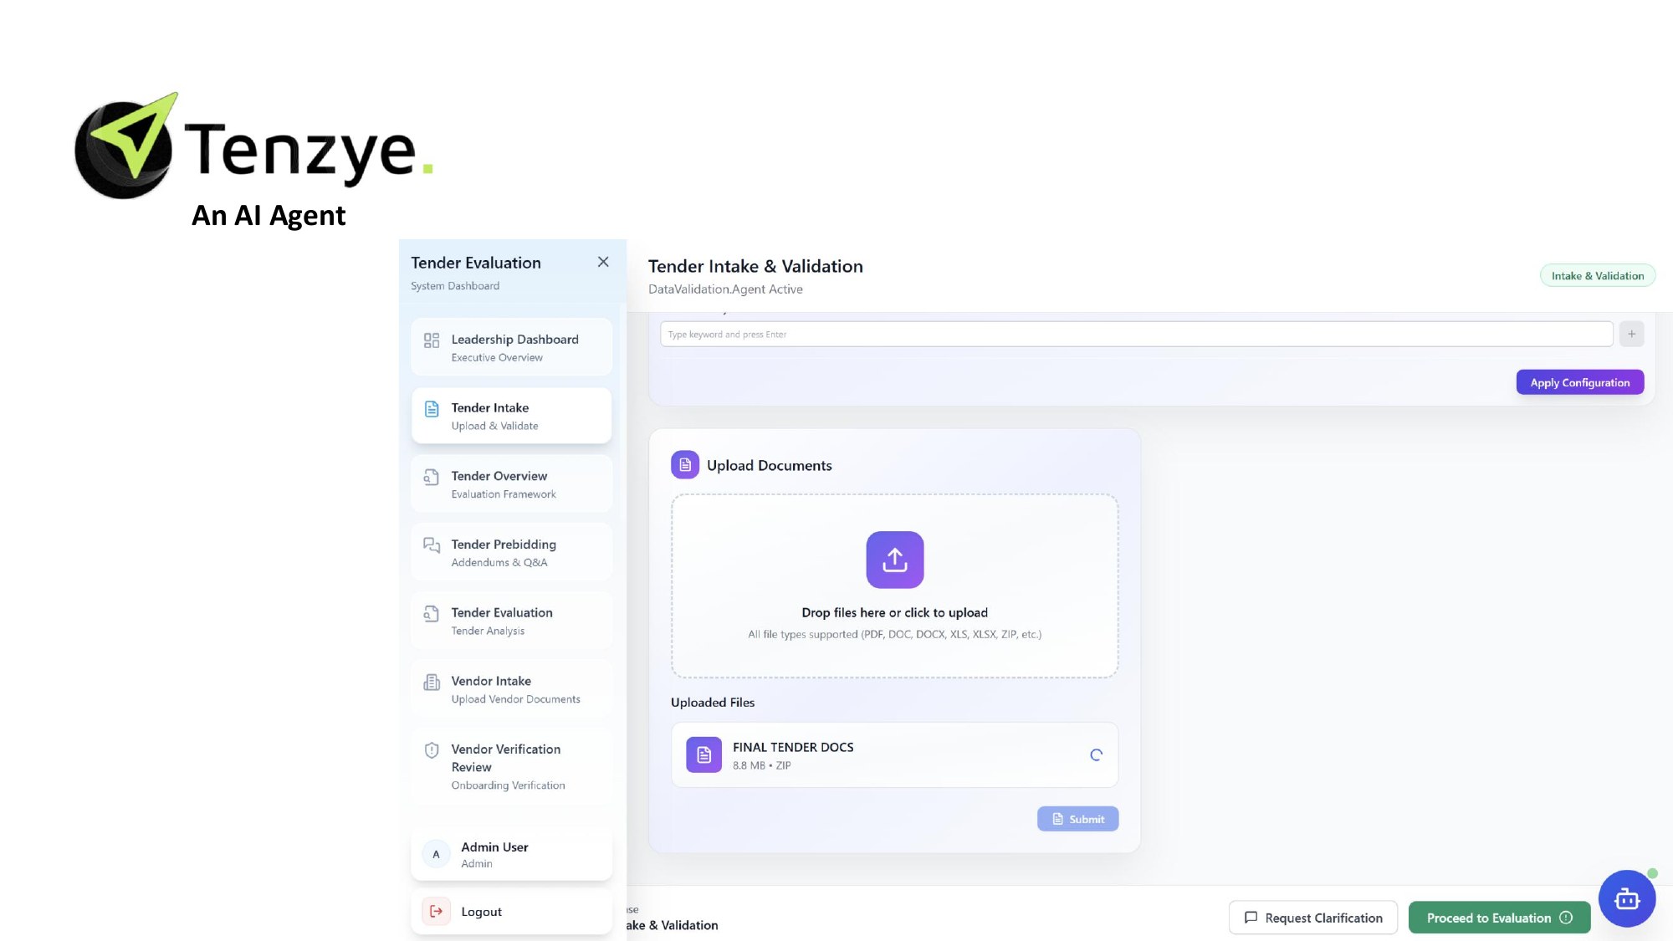The image size is (1673, 941).
Task: Click the drop files upload area
Action: click(894, 586)
